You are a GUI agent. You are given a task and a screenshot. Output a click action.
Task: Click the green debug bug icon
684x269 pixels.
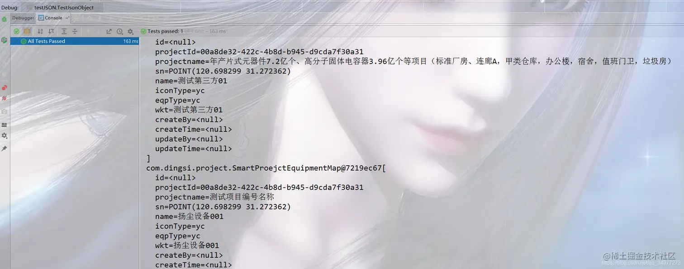click(4, 19)
